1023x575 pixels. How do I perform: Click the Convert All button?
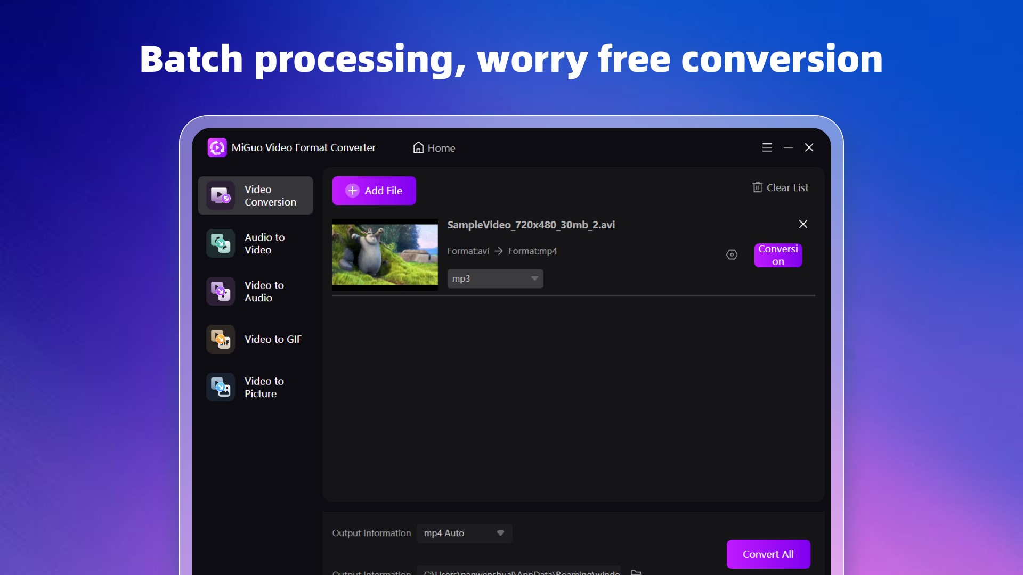768,554
